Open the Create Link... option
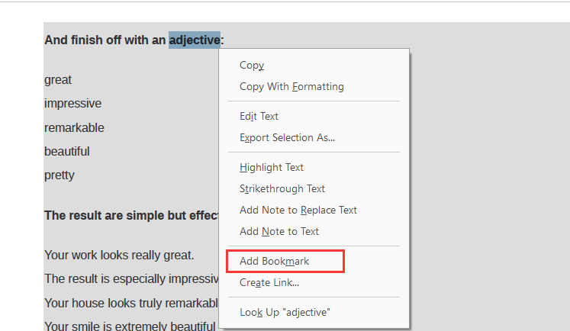Screen dimensions: 570x331 point(269,283)
